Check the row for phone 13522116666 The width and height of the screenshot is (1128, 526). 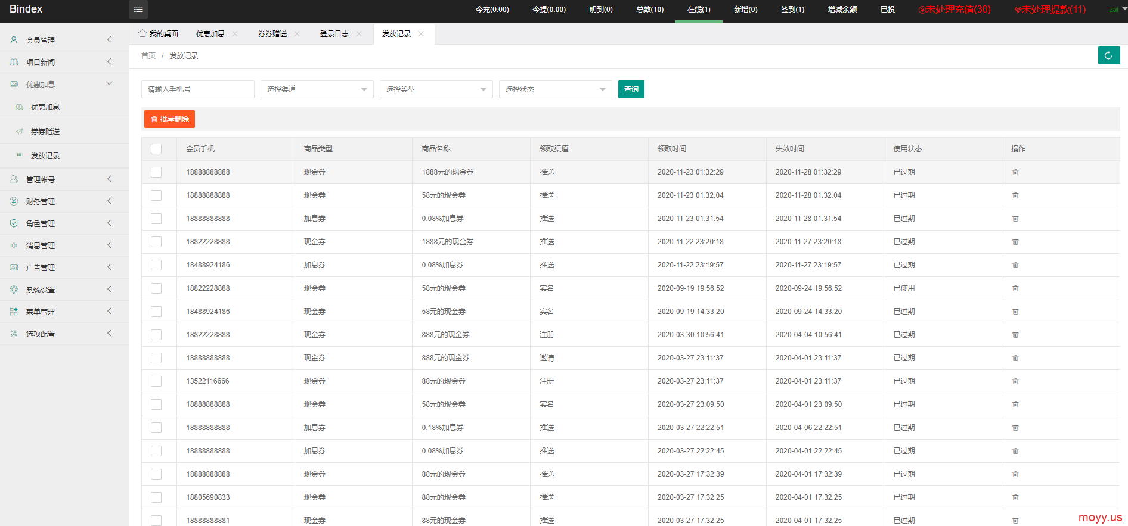coord(156,381)
